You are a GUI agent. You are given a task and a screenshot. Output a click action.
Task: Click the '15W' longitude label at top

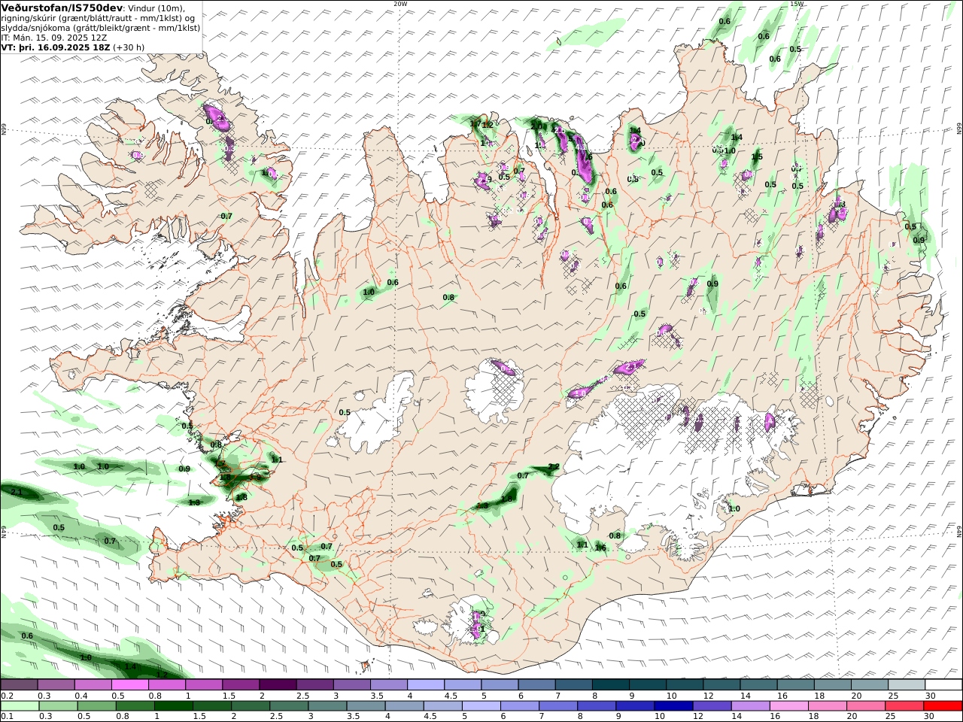point(796,4)
